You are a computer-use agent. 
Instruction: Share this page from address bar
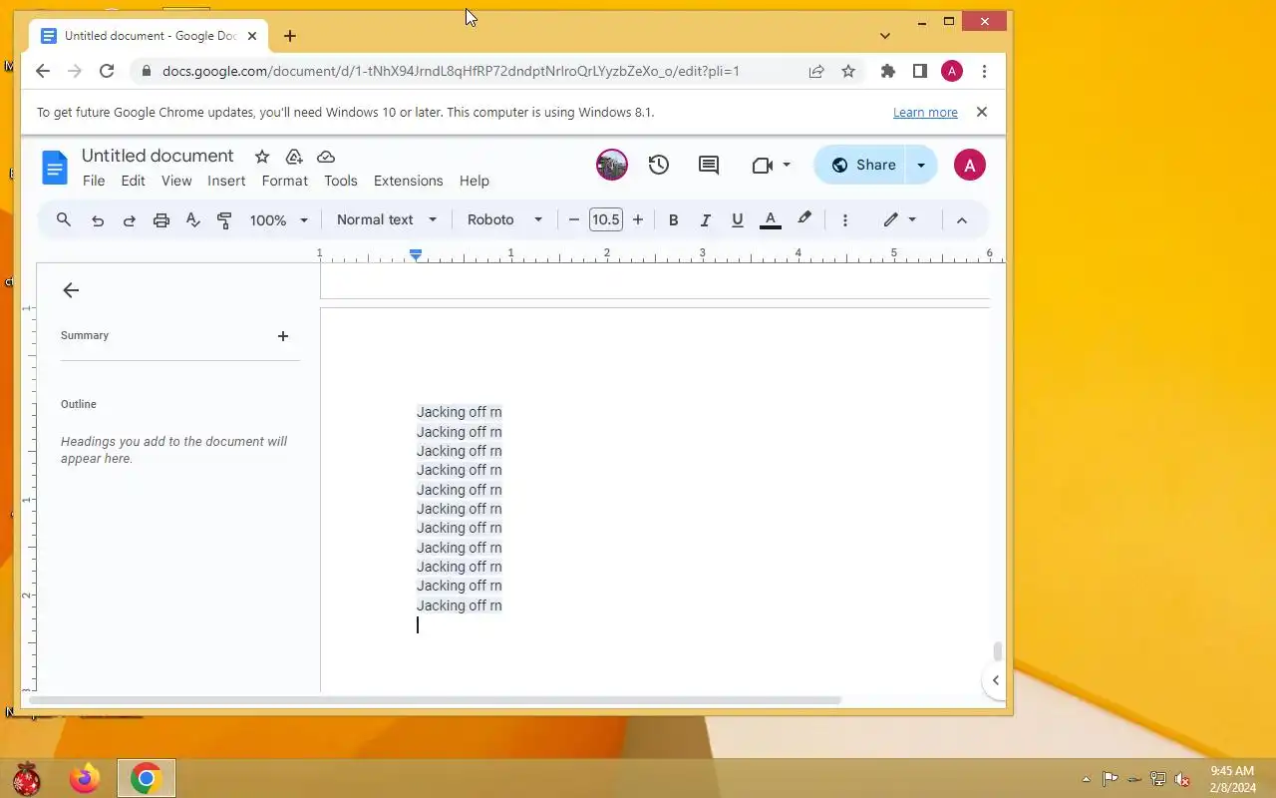(816, 71)
